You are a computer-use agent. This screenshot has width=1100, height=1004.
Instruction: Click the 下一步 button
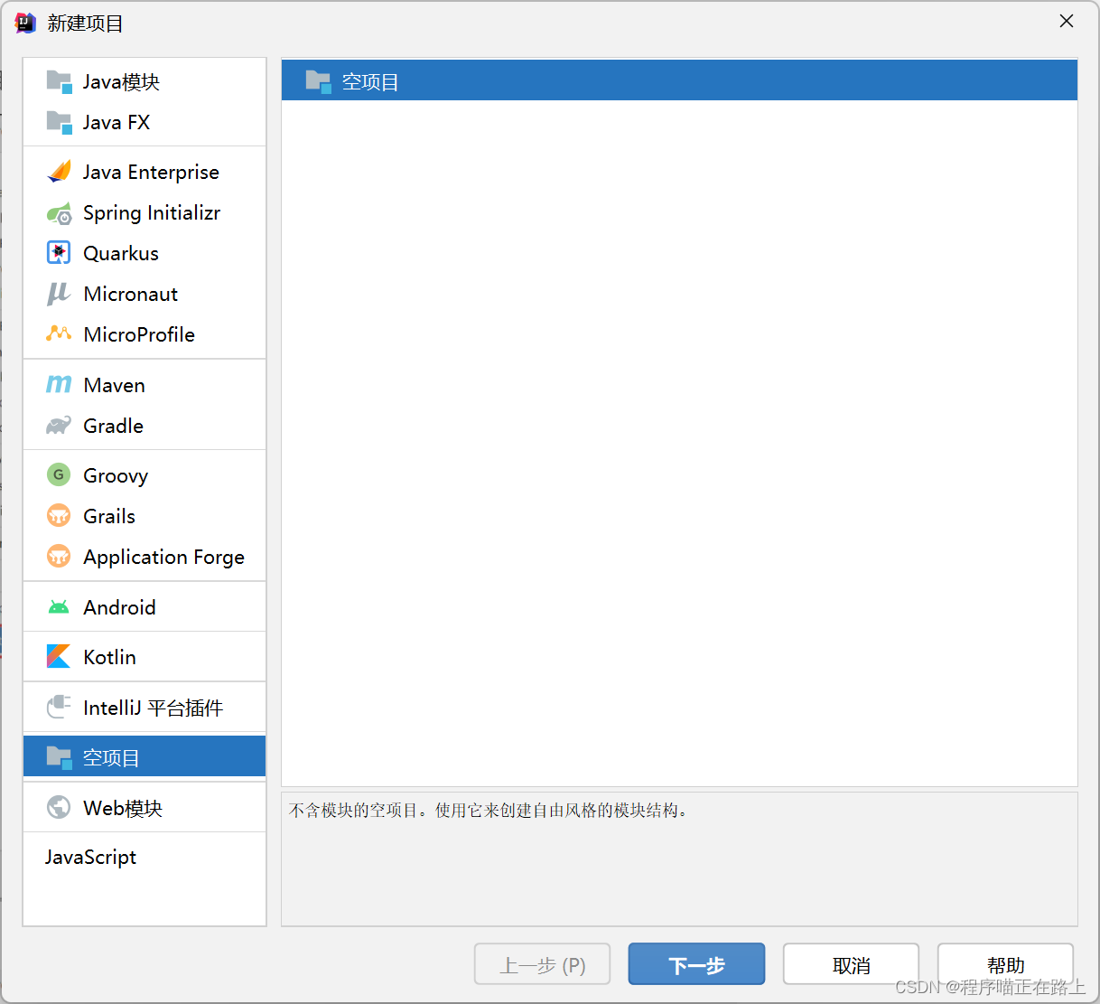(696, 965)
